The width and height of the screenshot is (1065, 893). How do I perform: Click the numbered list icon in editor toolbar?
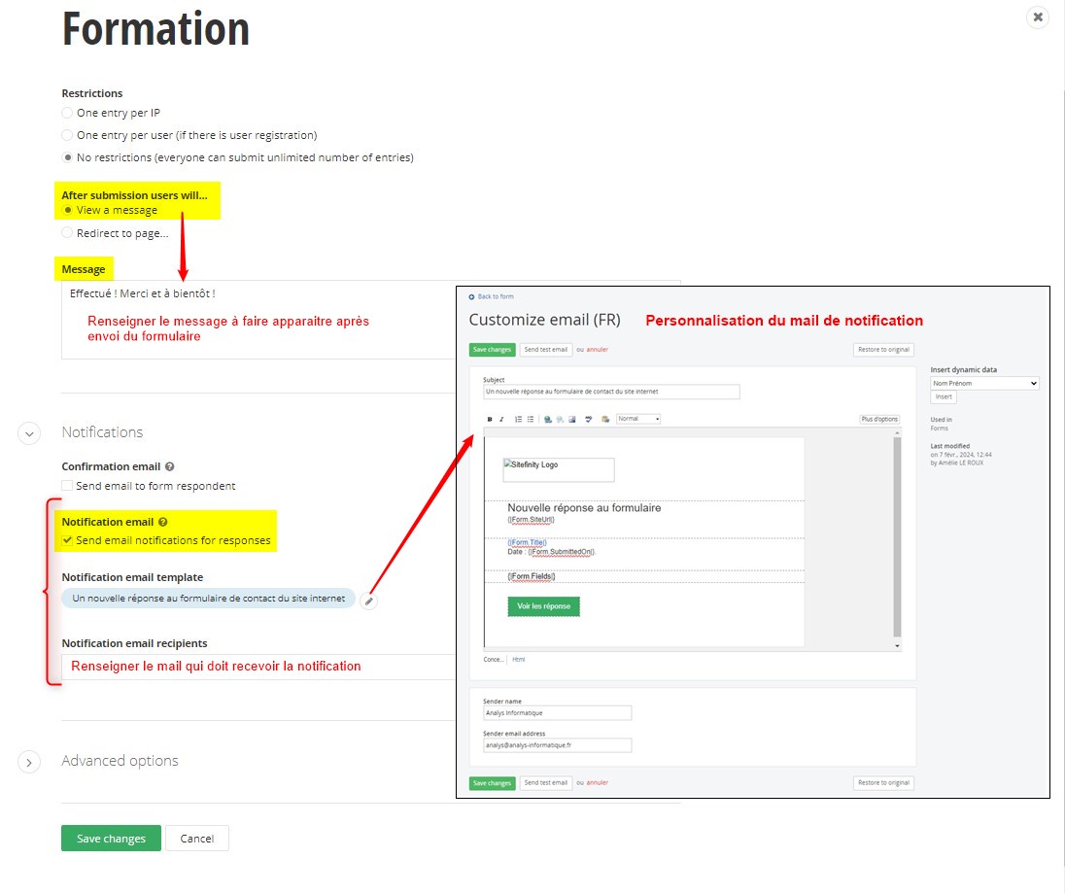point(518,420)
